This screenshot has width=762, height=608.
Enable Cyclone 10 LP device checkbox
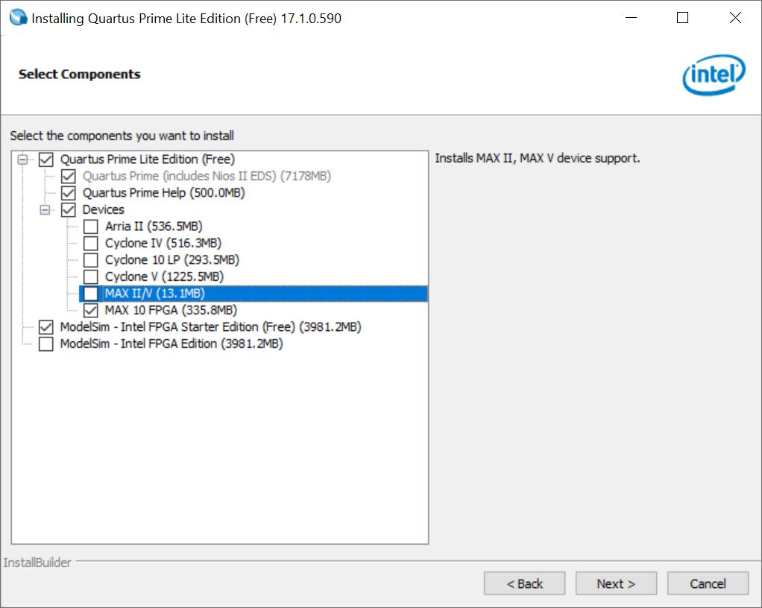pos(90,260)
